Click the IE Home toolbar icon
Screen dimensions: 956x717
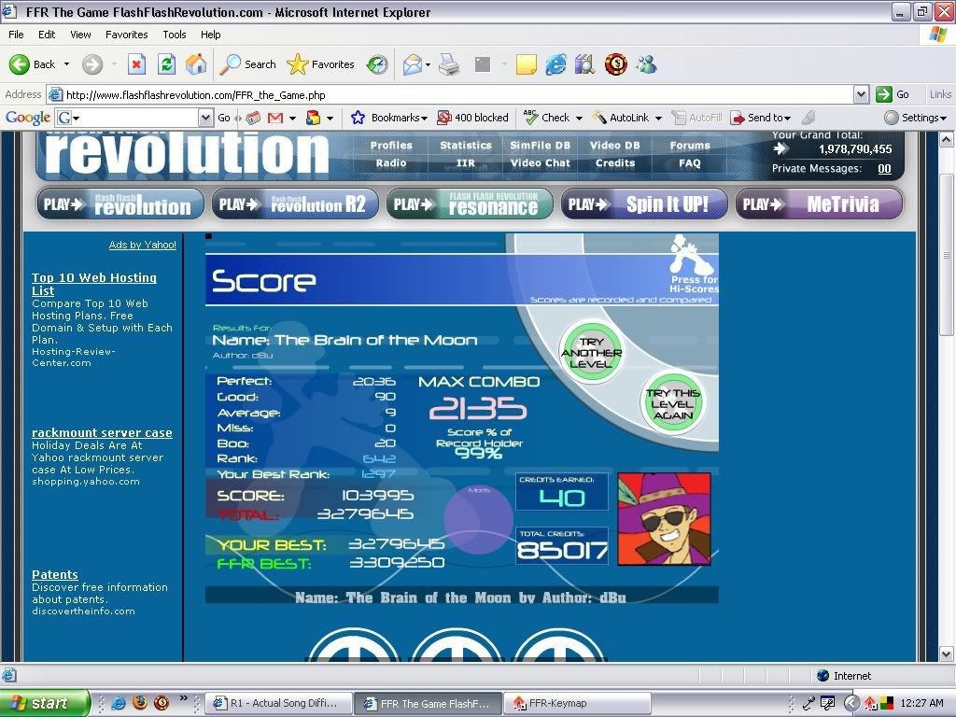196,64
